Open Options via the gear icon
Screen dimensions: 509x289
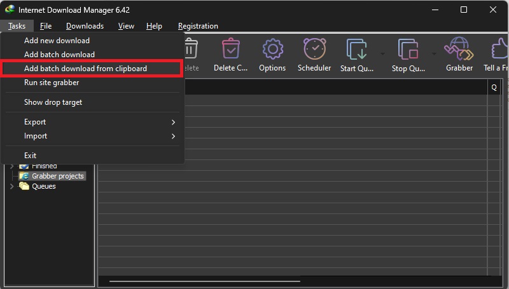pos(272,50)
